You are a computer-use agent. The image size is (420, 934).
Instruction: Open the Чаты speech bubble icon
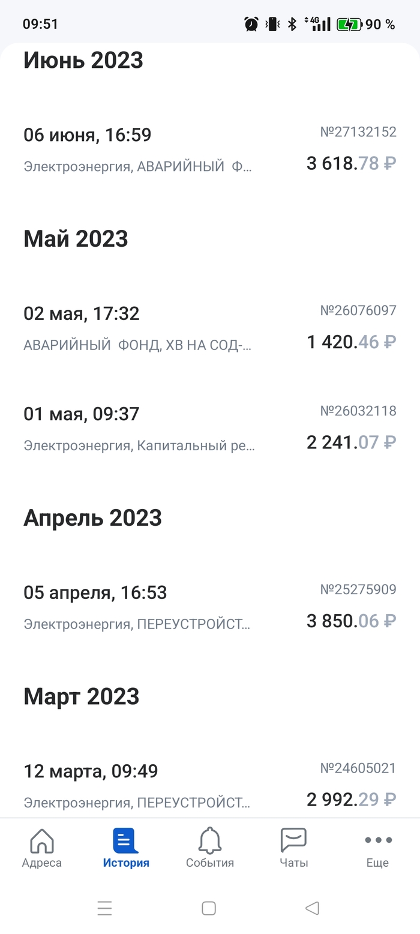tap(293, 841)
